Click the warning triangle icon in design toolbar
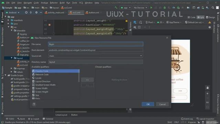Viewport: 220px width, 124px height. pyautogui.click(x=210, y=22)
